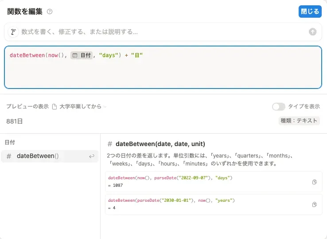
Task: Click the enter arrow icon on dateBetween() row
Action: click(92, 156)
